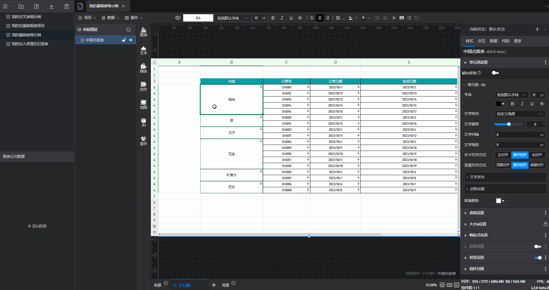Click the delete trash icon in top toolbar
The image size is (549, 290).
coord(67,6)
